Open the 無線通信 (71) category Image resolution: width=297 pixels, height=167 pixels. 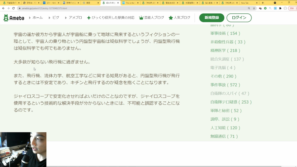[224, 136]
